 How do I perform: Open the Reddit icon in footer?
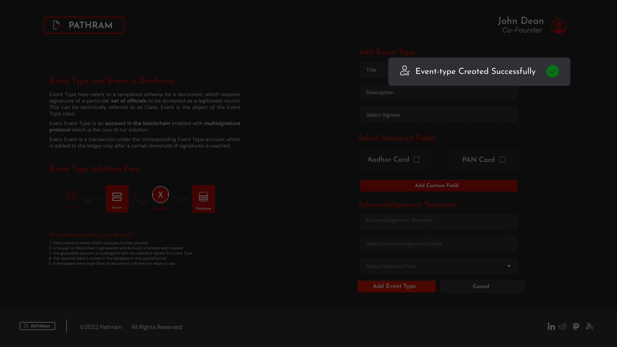click(563, 326)
